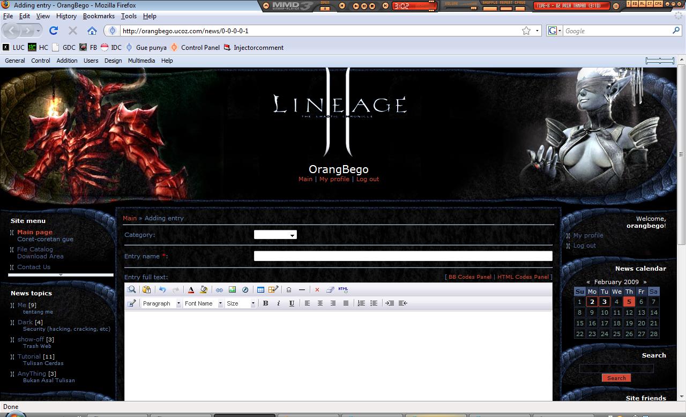
Task: Undo last edit with the blue arrow
Action: click(162, 289)
